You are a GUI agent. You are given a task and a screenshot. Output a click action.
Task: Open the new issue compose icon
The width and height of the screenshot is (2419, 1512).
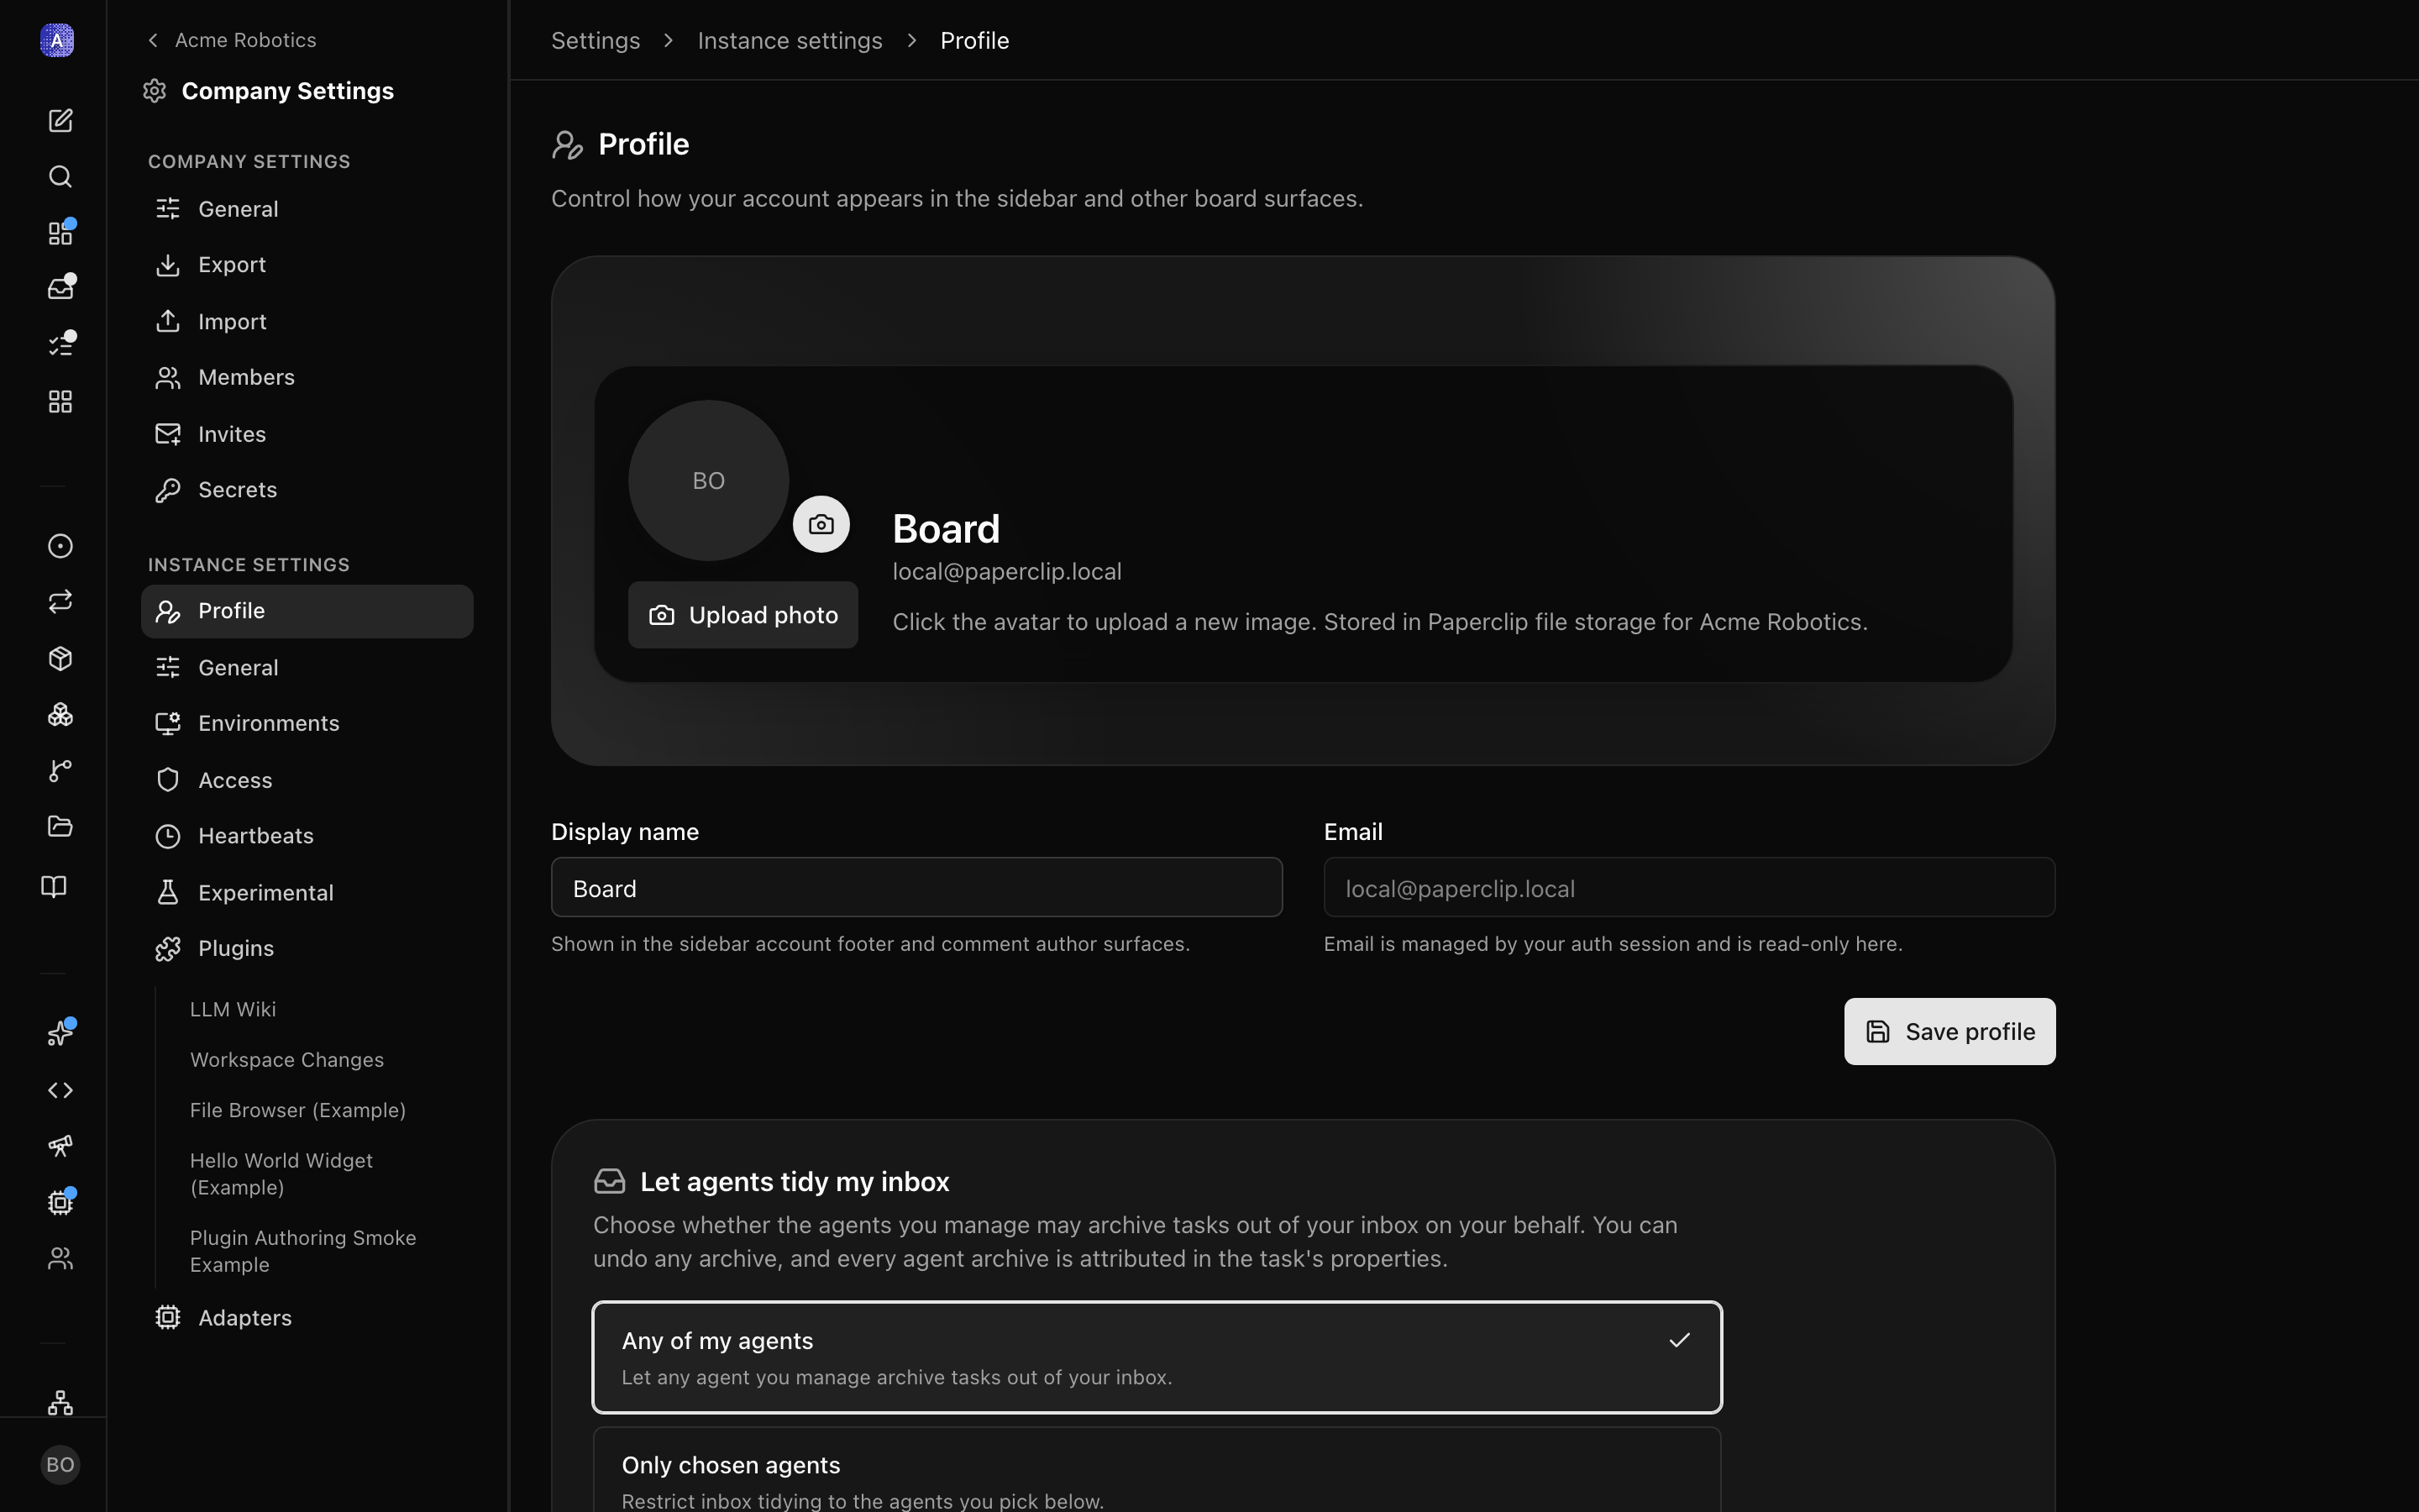[60, 120]
